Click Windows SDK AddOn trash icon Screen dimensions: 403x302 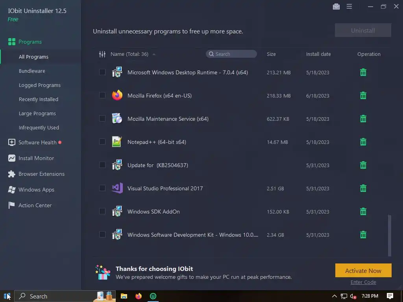tap(363, 211)
